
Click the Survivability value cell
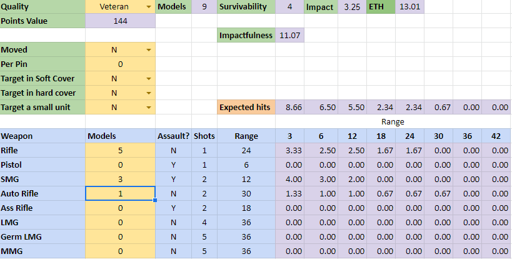[289, 7]
